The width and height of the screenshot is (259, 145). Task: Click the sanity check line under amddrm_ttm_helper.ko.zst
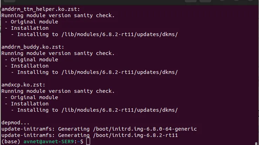point(58,15)
